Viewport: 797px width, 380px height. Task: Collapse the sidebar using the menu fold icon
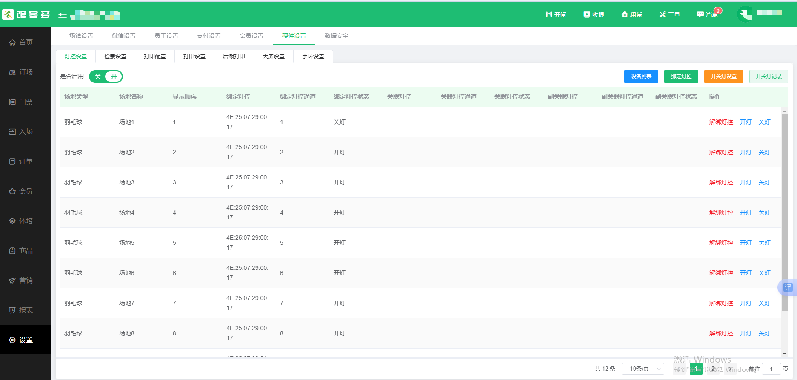point(63,15)
